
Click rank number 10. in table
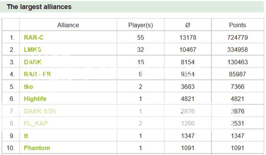pyautogui.click(x=10, y=148)
